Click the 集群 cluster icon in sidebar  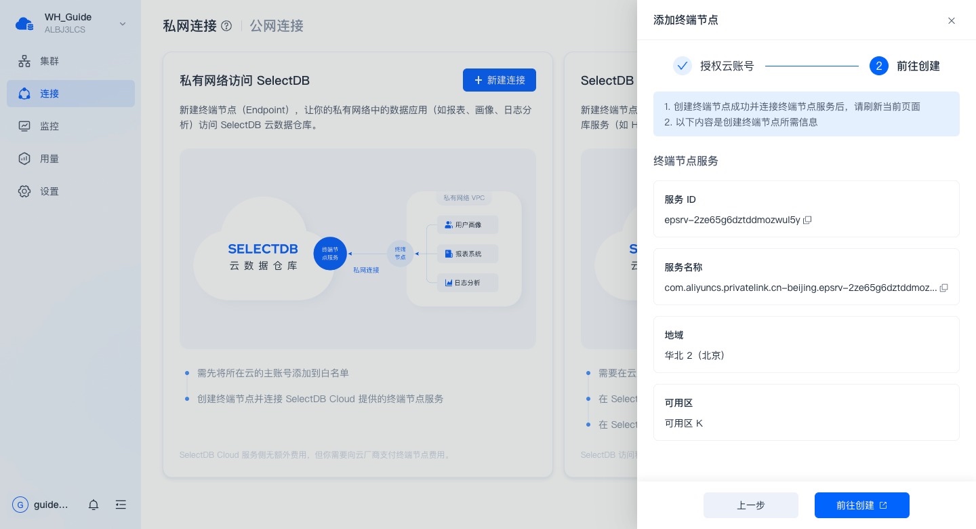pos(24,61)
